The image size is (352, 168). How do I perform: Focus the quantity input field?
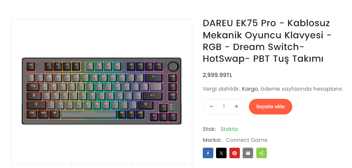(x=224, y=106)
